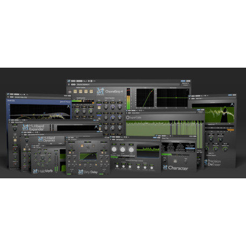Click the orange gain reduction meter in DeEsser

[x=230, y=129]
